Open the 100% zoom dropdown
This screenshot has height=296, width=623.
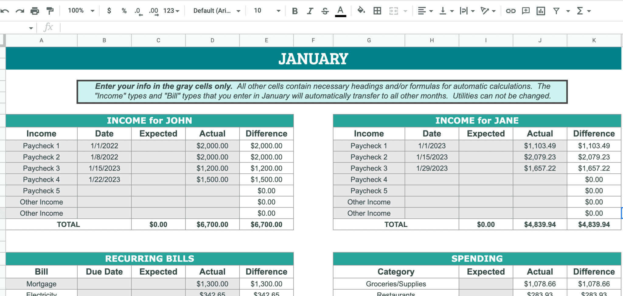click(x=81, y=11)
